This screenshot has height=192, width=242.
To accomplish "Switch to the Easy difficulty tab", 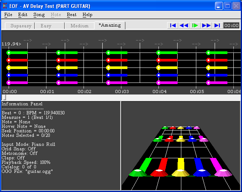I will (46, 26).
